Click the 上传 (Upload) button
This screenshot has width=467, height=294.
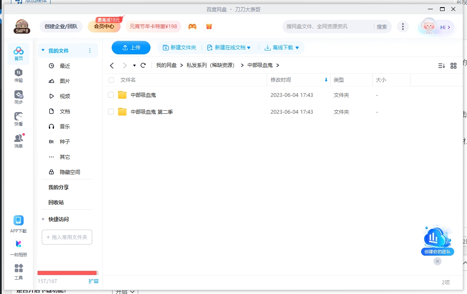click(131, 48)
